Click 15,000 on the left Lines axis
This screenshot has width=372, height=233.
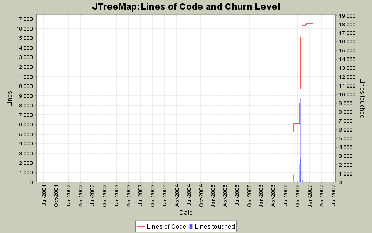pyautogui.click(x=24, y=38)
